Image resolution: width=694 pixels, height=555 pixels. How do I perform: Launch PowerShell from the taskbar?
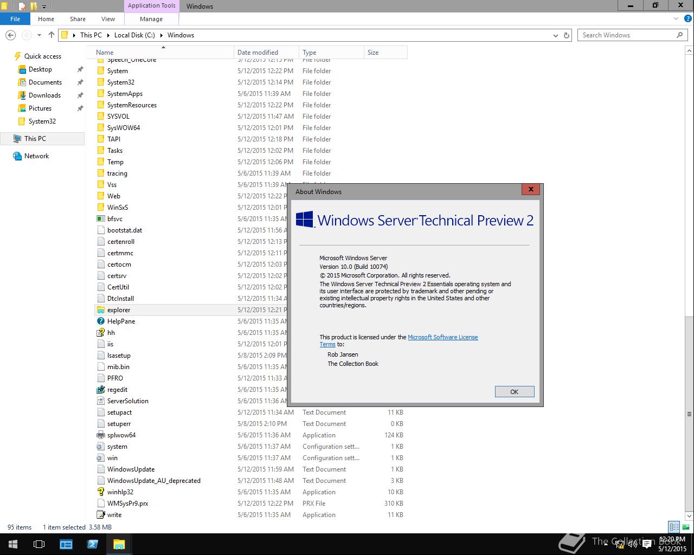coord(92,544)
